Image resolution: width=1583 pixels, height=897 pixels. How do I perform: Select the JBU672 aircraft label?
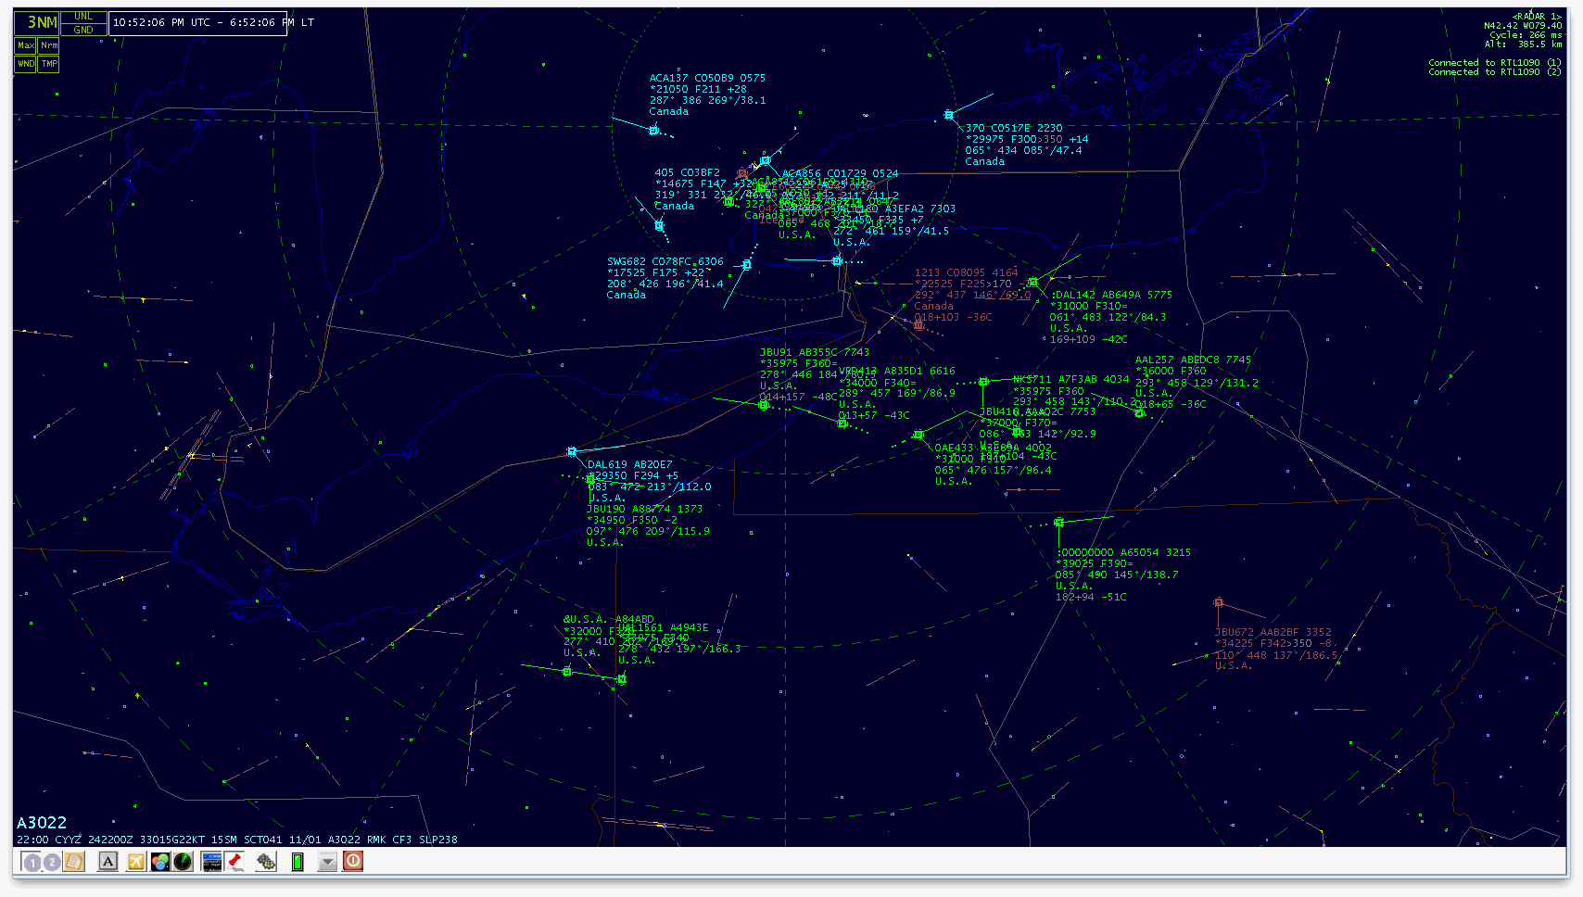(x=1277, y=649)
